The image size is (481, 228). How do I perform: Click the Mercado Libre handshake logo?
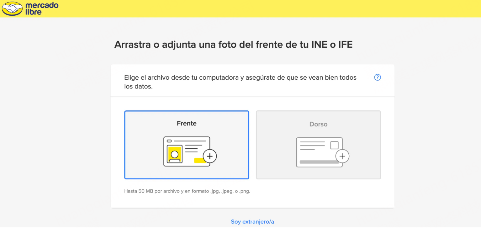[12, 8]
